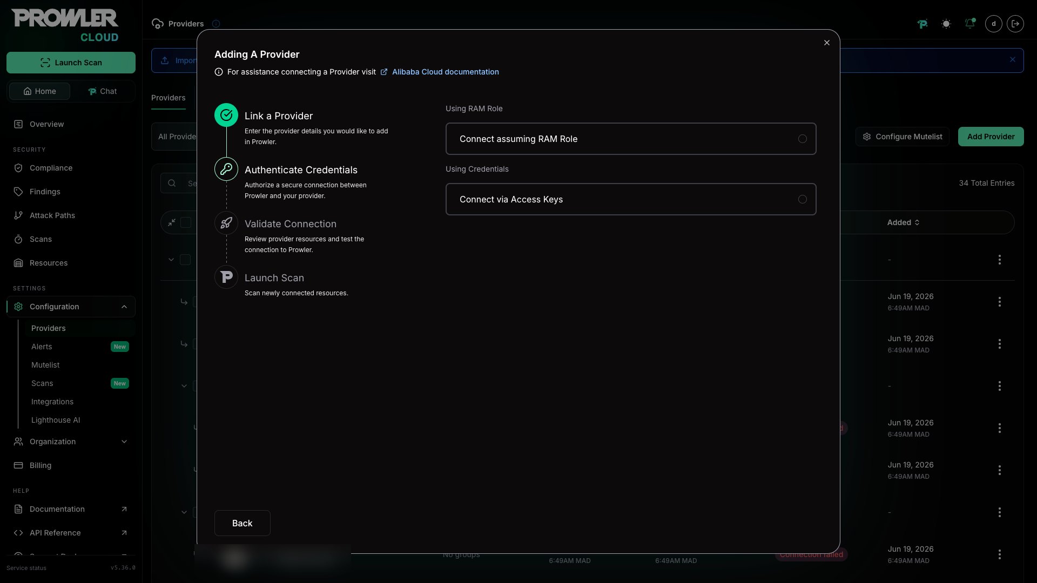
Task: Click the '34 Total Entries' text
Action: pos(987,183)
